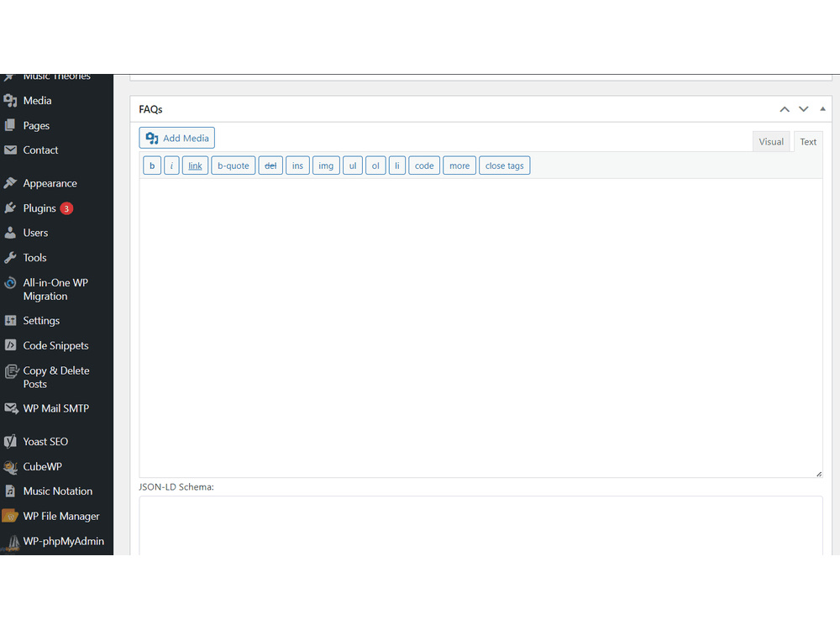Insert list item with li button
The height and width of the screenshot is (630, 840).
click(397, 165)
